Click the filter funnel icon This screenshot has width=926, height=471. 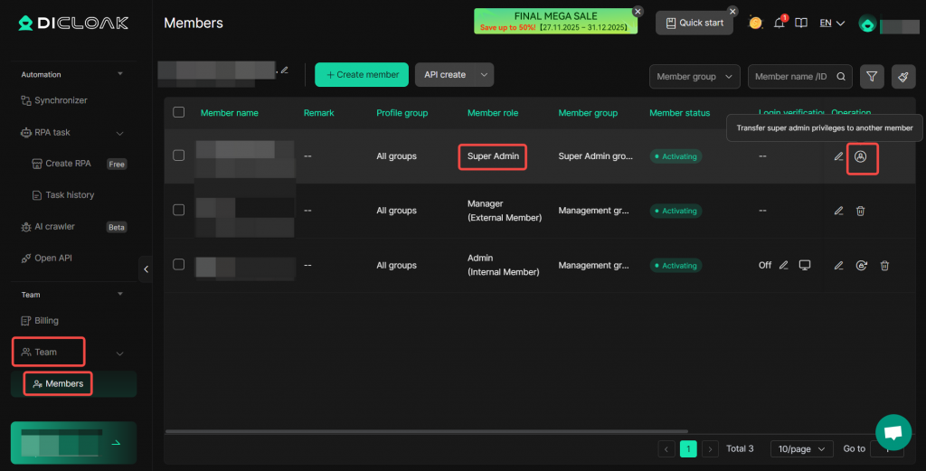click(871, 77)
